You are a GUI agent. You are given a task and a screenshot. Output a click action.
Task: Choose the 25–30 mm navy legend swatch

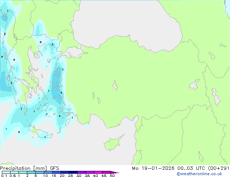coord(73,172)
